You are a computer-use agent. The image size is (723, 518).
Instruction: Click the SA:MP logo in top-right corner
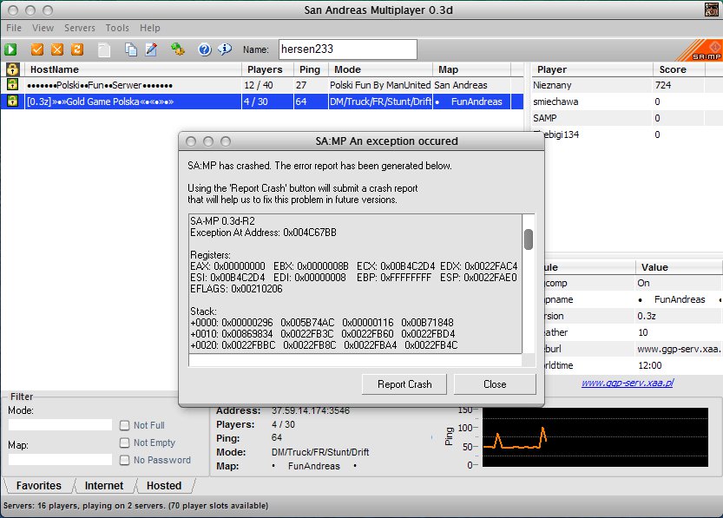(x=700, y=49)
